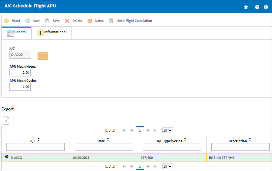Open help via the question mark icon
The image size is (272, 171).
pyautogui.click(x=257, y=7)
